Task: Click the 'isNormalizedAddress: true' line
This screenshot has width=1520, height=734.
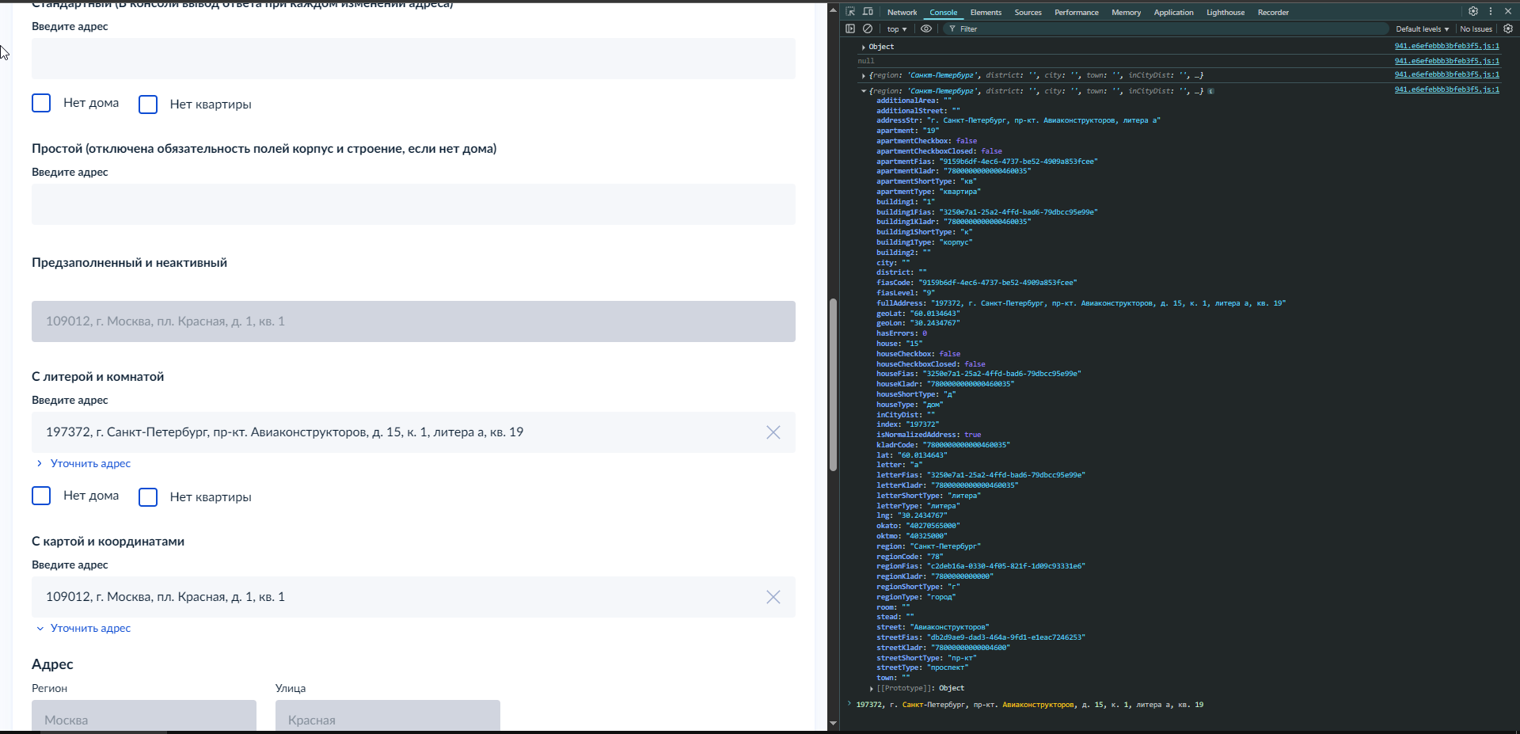Action: tap(928, 435)
